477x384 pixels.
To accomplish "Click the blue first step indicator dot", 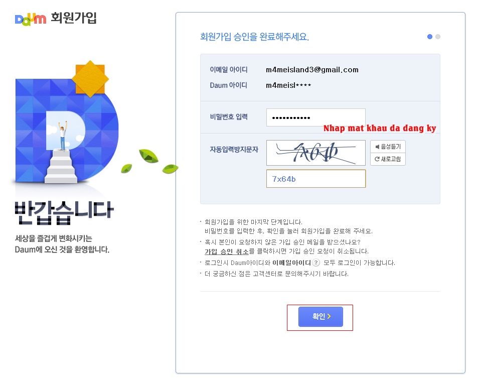I will click(x=430, y=37).
